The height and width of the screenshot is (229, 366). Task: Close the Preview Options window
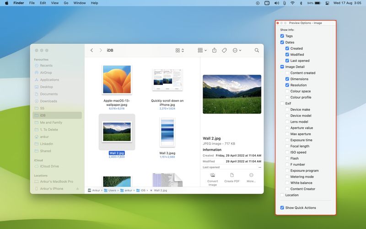278,23
